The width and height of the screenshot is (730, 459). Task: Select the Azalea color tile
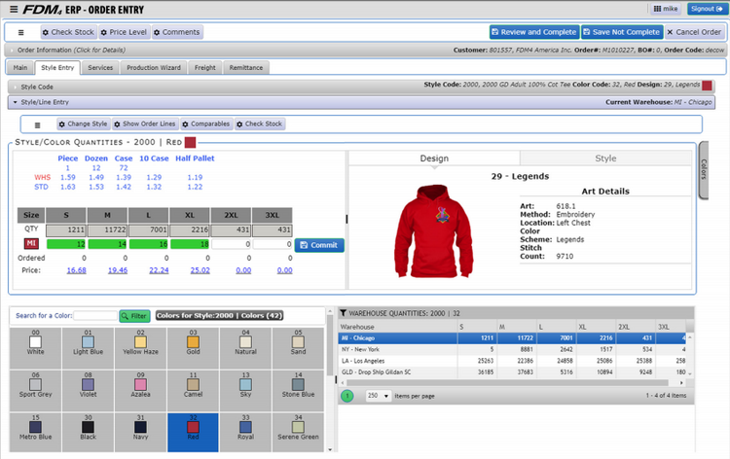140,390
